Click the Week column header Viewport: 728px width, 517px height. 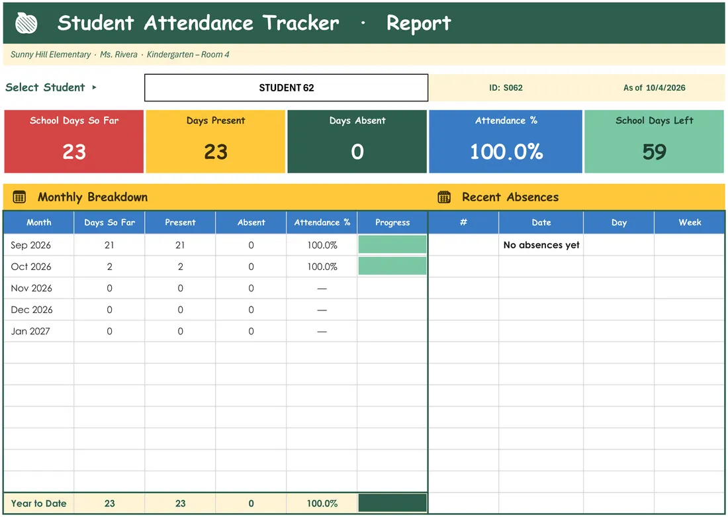coord(690,222)
